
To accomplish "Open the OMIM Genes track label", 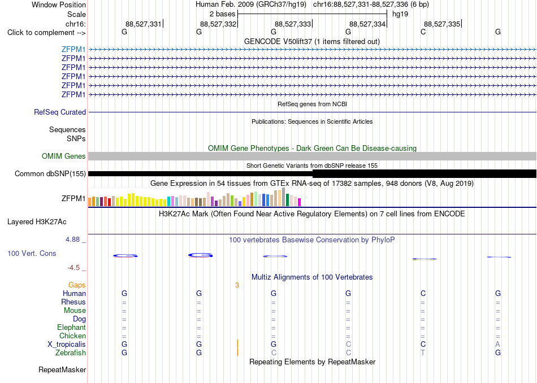I will [x=64, y=156].
